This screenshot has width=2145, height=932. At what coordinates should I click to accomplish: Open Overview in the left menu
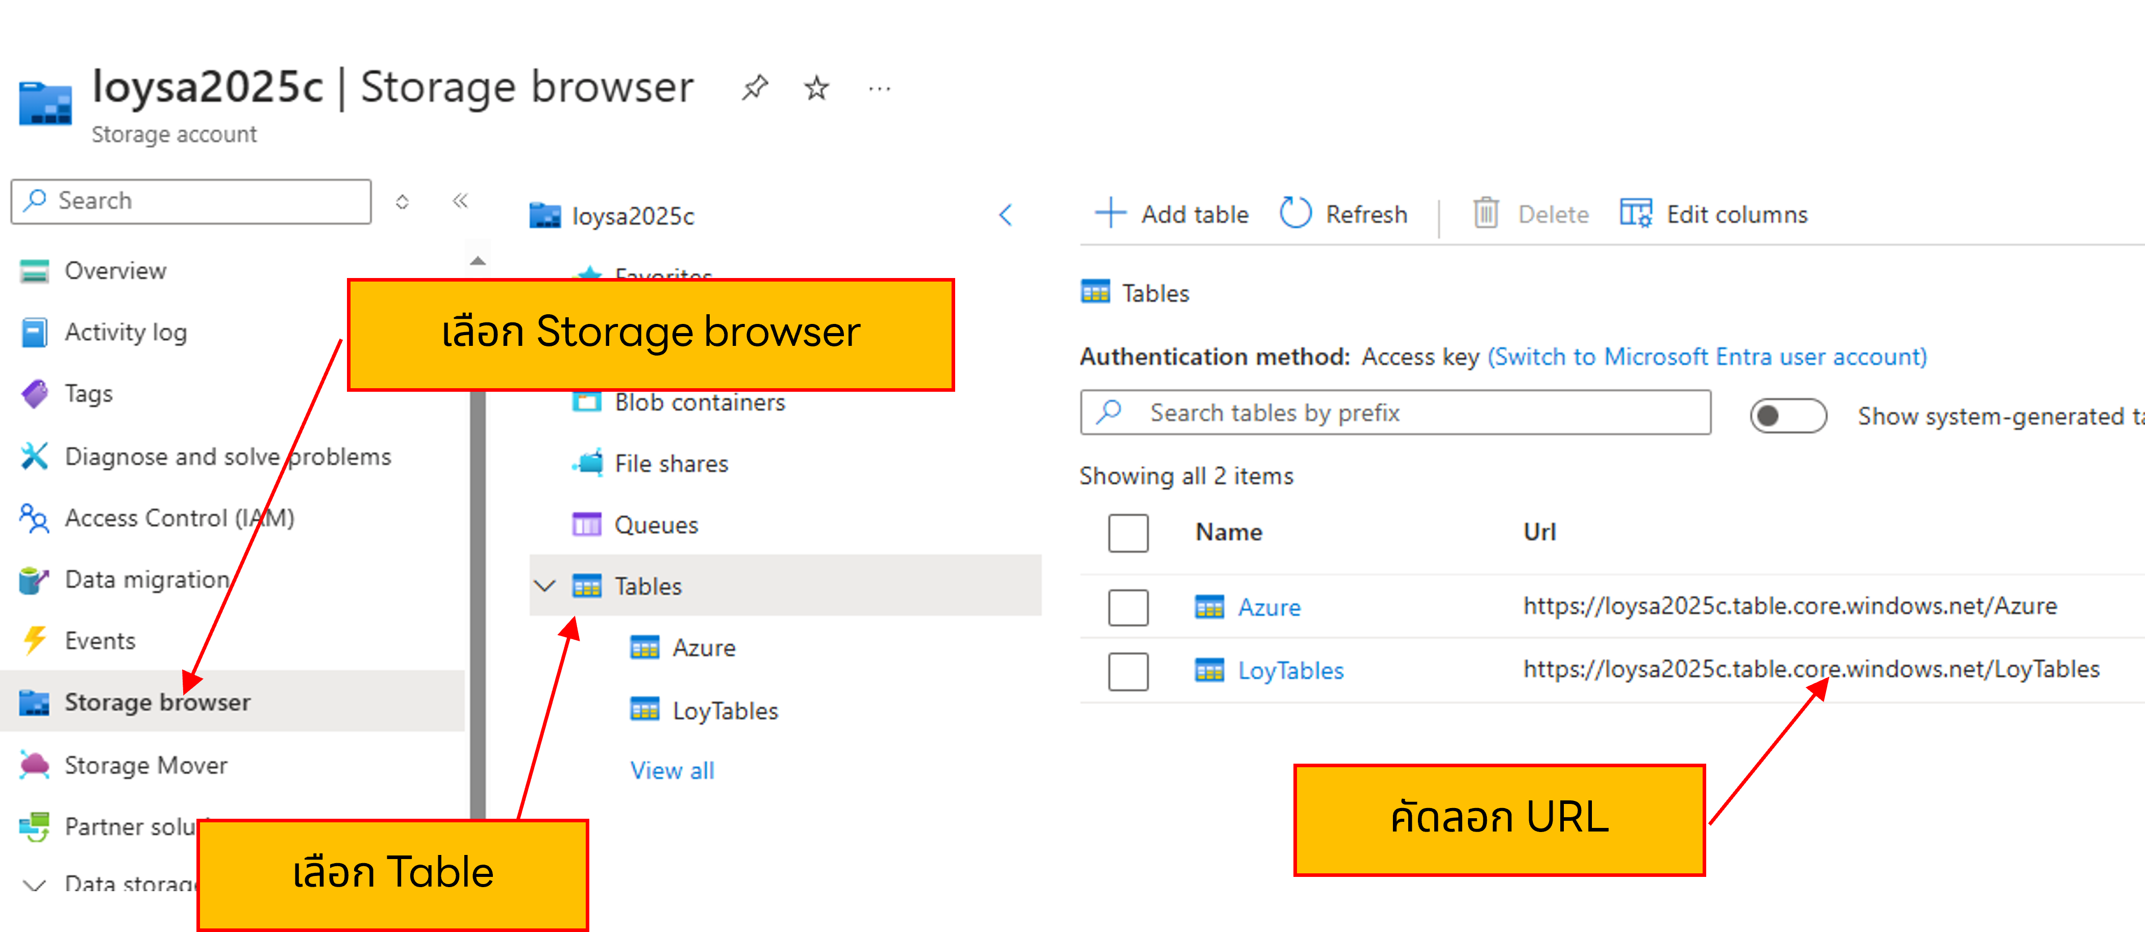(115, 271)
